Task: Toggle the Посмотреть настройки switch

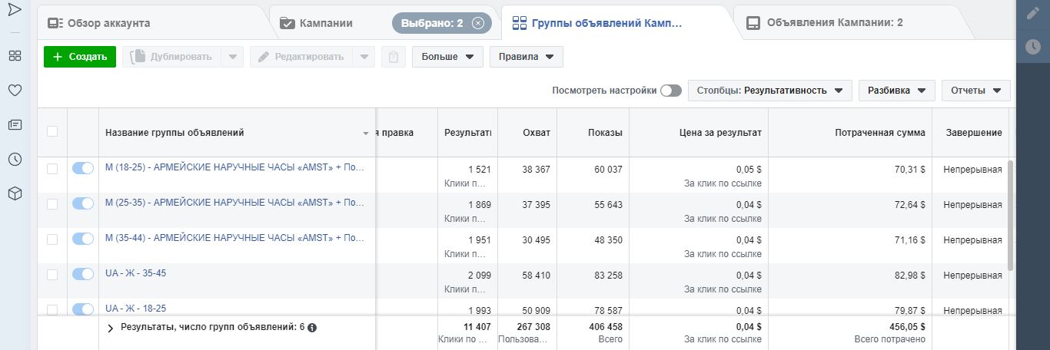Action: coord(670,91)
